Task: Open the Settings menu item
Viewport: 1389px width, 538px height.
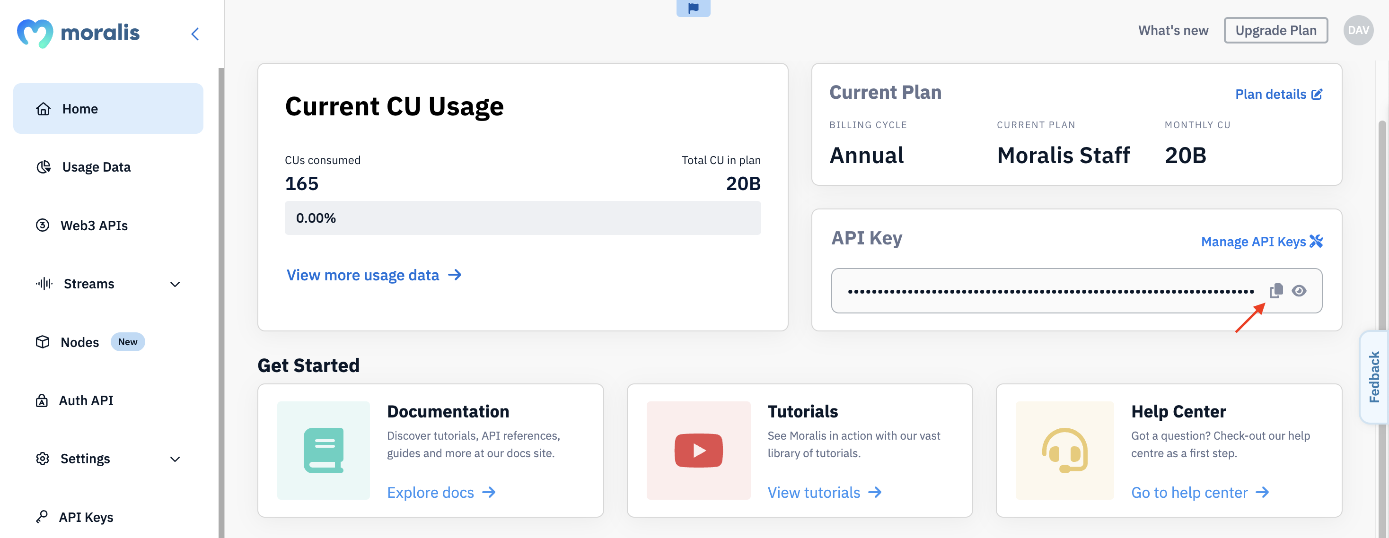Action: [x=108, y=459]
